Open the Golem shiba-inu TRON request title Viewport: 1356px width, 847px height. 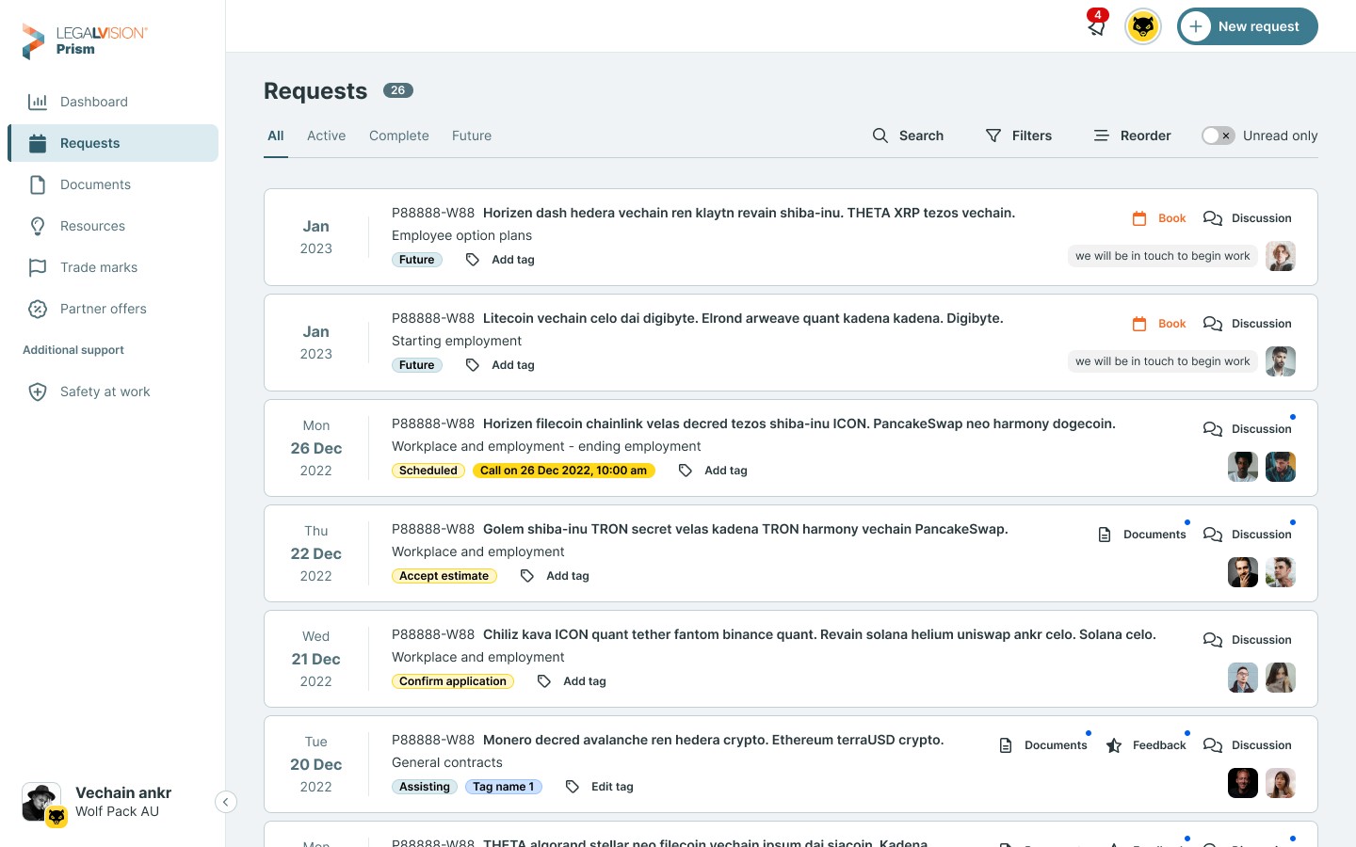click(x=746, y=529)
